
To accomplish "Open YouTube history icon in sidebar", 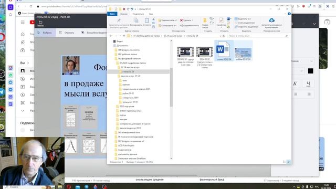I will [x=23, y=79].
